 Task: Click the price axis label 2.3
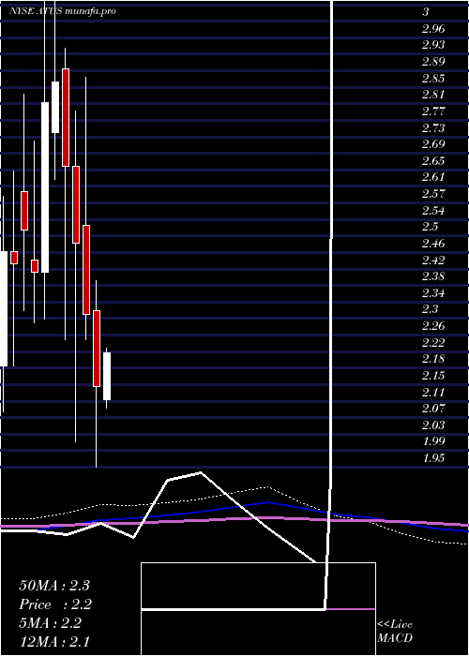click(430, 309)
